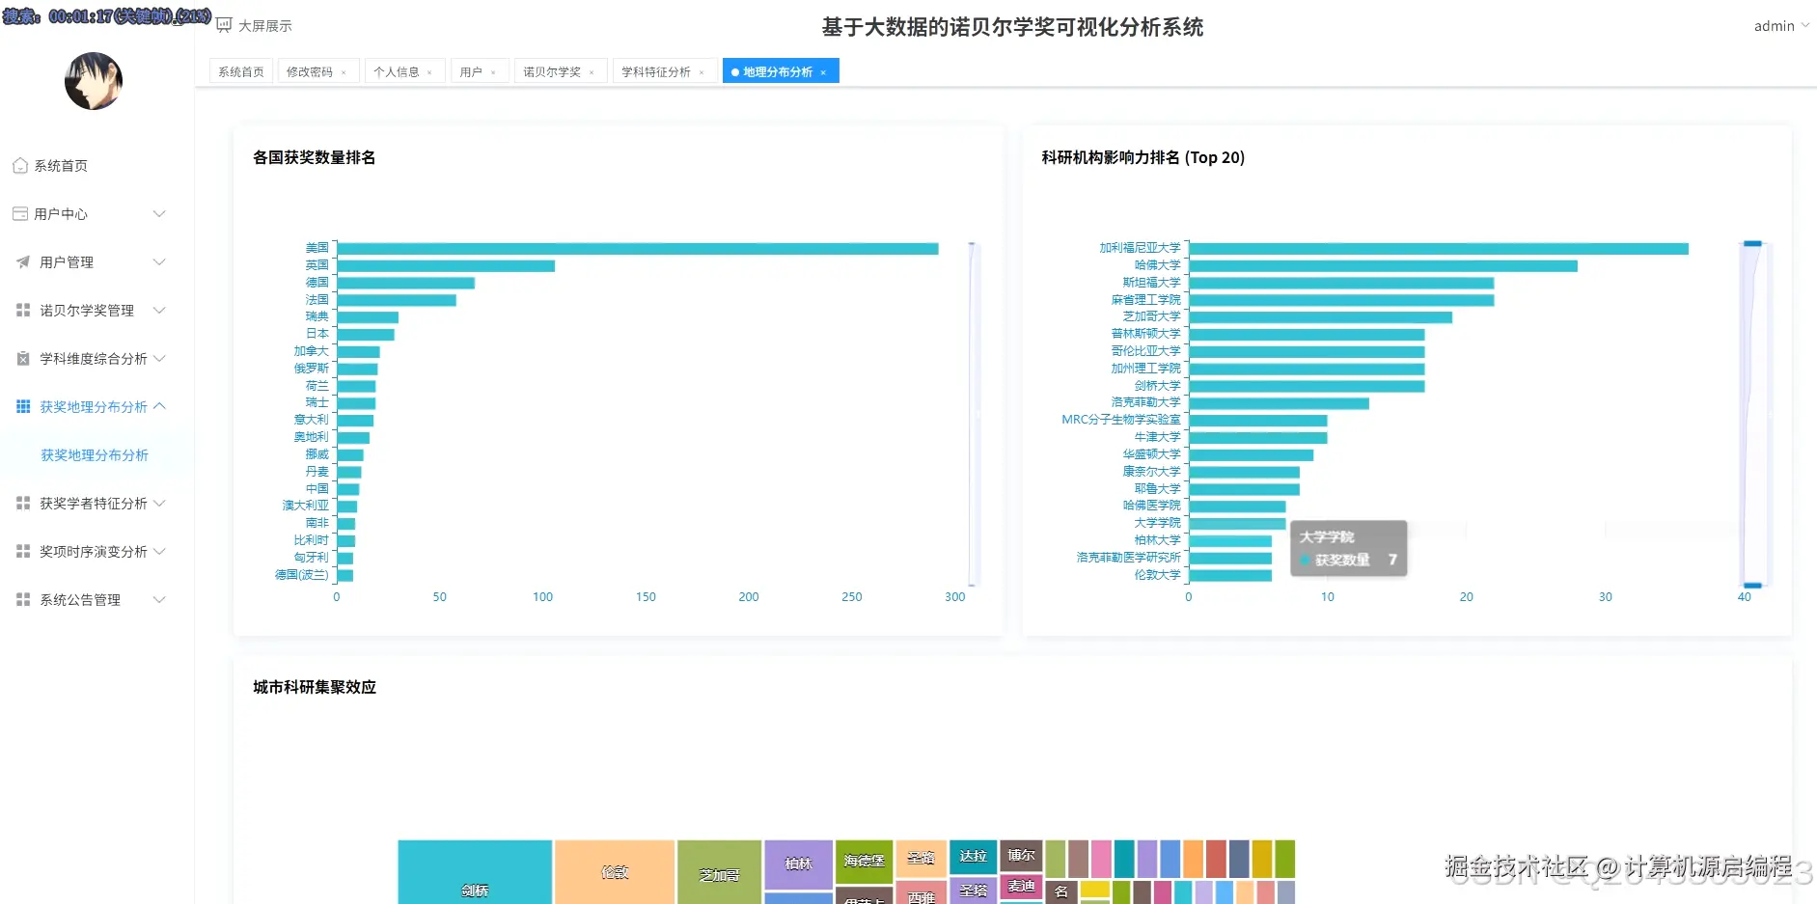The height and width of the screenshot is (904, 1817).
Task: Expand the 用户中心 menu chevron
Action: (159, 214)
